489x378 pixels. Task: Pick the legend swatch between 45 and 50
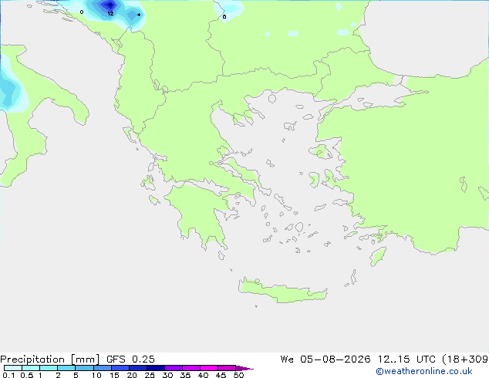pos(227,368)
